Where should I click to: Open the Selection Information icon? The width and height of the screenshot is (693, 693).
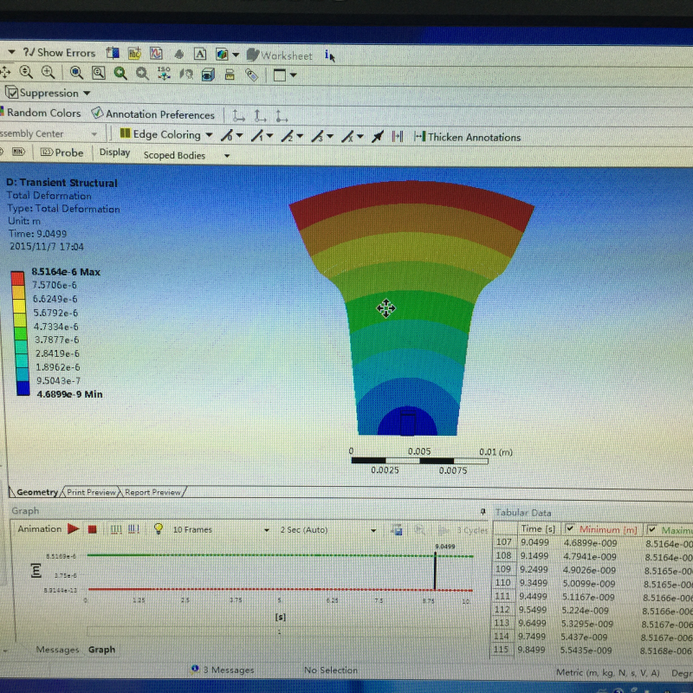[x=330, y=55]
